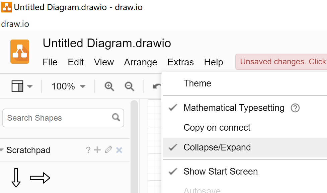Open the File menu
The width and height of the screenshot is (327, 193).
(x=50, y=62)
